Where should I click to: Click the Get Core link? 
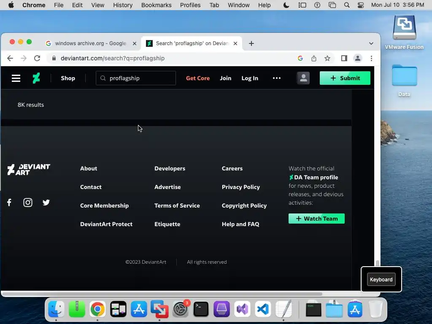coord(198,78)
